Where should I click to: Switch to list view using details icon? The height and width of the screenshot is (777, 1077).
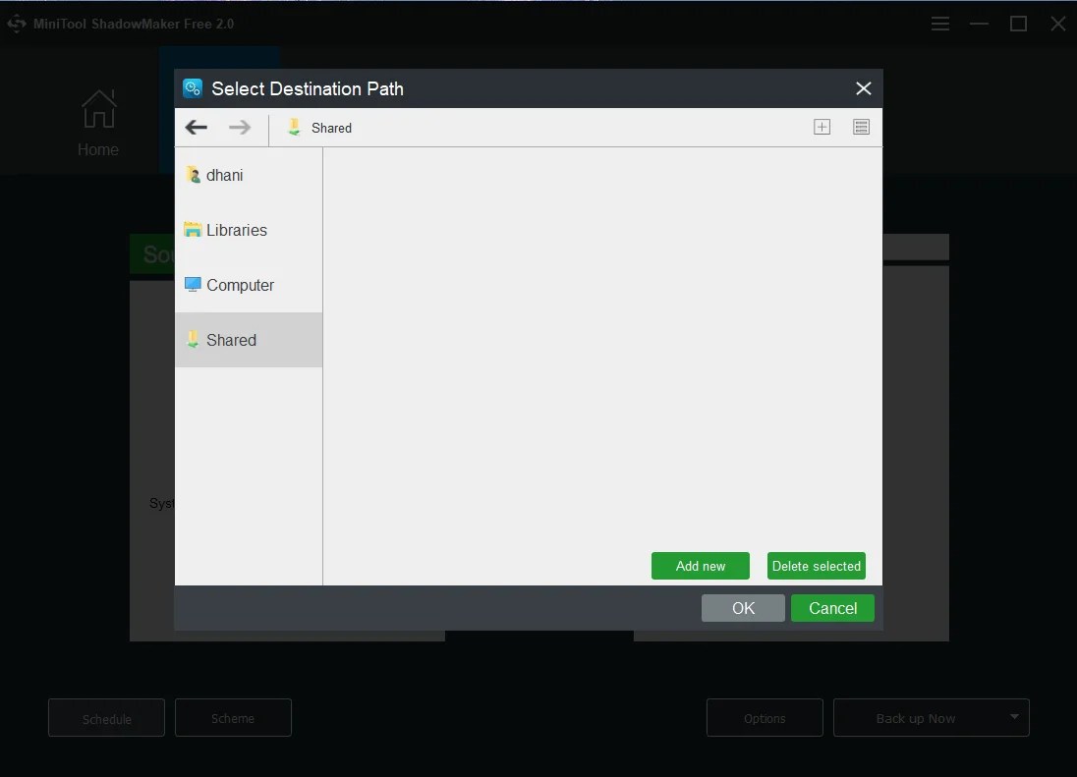[x=861, y=127]
